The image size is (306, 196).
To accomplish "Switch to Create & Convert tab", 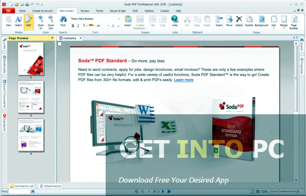I will (x=43, y=11).
